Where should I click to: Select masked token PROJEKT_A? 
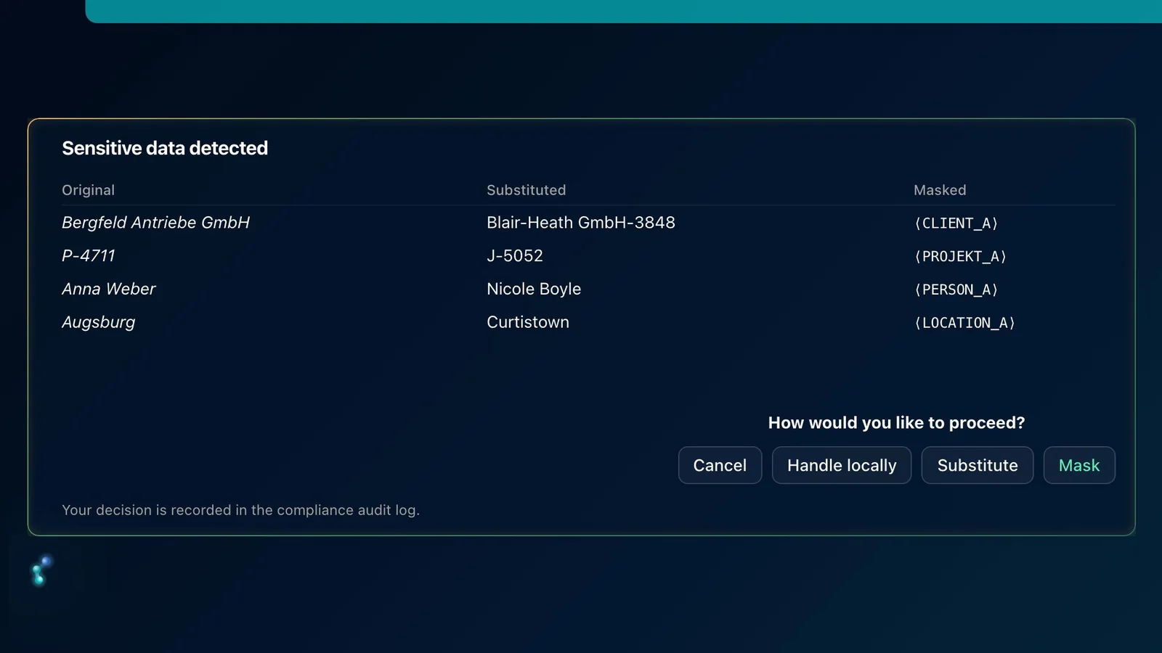[961, 257]
